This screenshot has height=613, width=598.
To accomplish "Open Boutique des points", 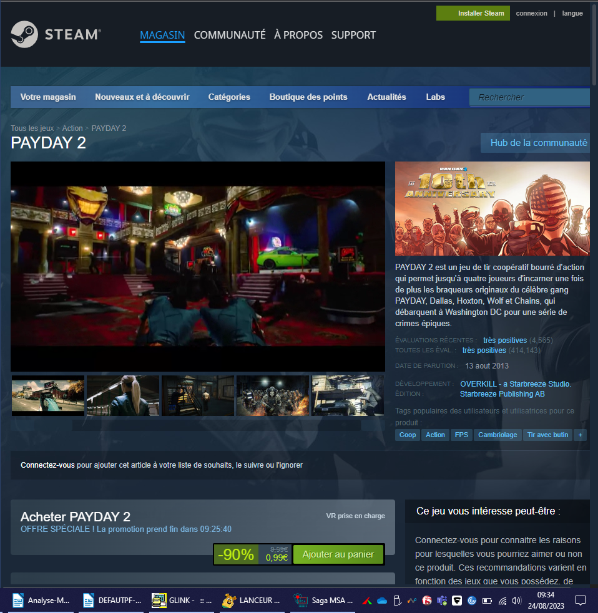I will click(308, 97).
